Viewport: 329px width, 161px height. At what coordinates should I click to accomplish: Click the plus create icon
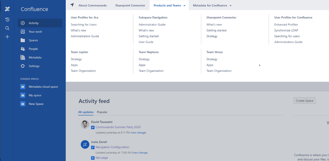pos(7,37)
